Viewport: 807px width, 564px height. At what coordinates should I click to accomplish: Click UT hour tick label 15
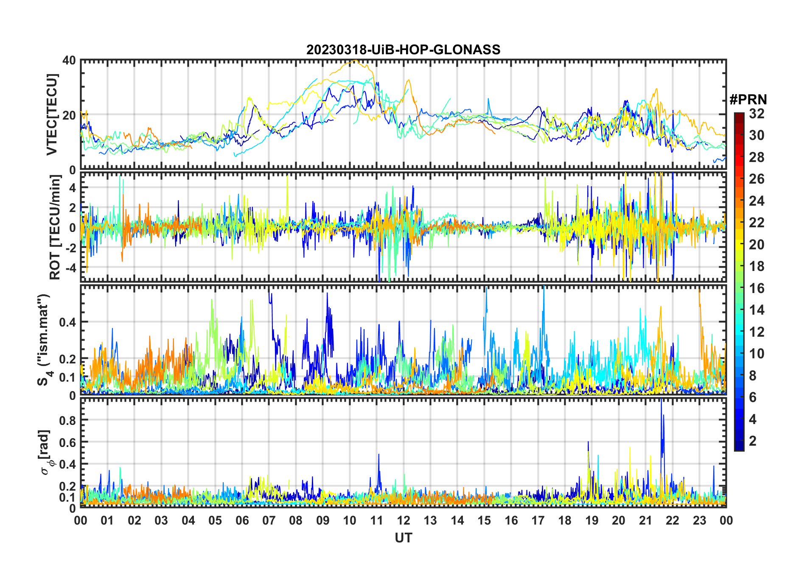(484, 521)
